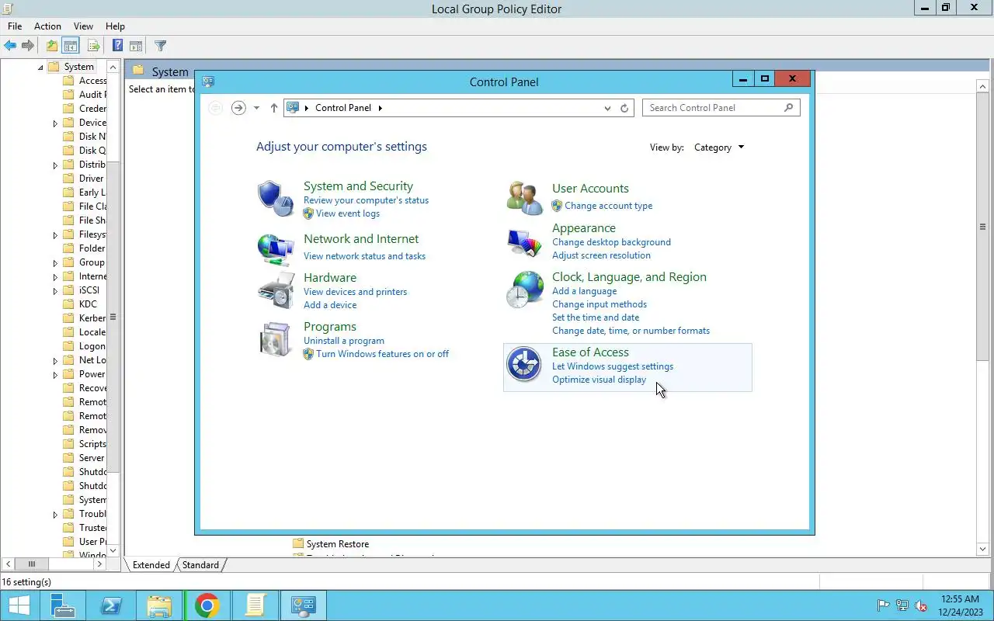The image size is (994, 621).
Task: Open the View by Category dropdown
Action: [719, 147]
